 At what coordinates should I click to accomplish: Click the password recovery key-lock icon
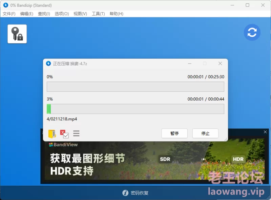pyautogui.click(x=17, y=34)
